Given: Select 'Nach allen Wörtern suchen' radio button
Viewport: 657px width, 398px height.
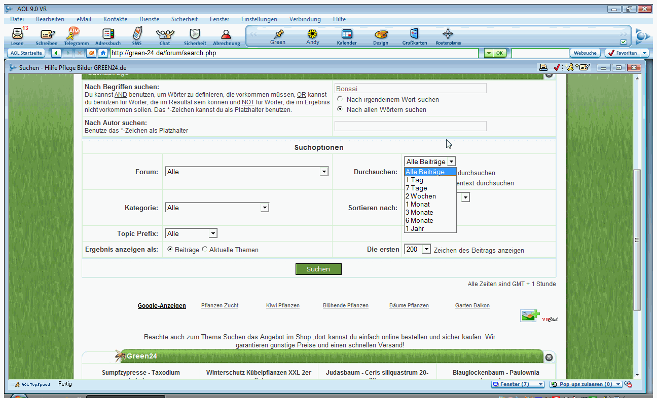Looking at the screenshot, I should (340, 109).
